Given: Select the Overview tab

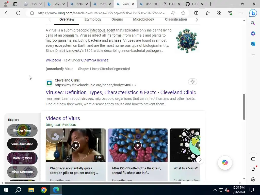Looking at the screenshot, I should 67,19.
